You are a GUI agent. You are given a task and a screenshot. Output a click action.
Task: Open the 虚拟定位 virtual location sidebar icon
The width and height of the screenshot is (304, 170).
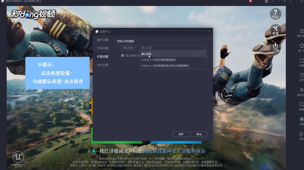coord(302,92)
